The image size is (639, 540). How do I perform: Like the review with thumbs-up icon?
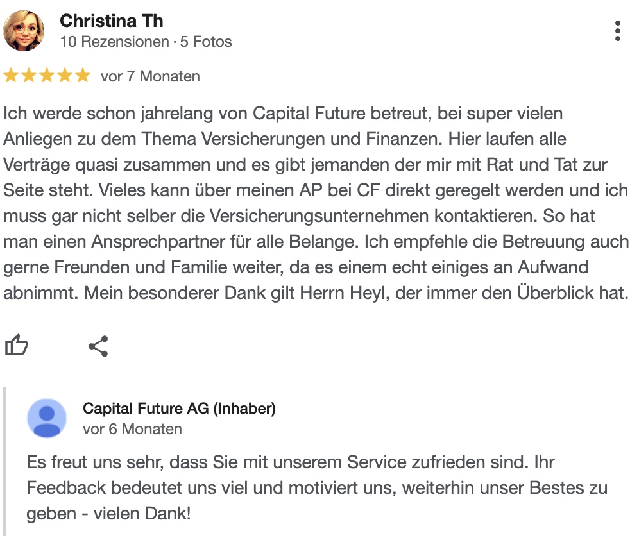pyautogui.click(x=16, y=345)
